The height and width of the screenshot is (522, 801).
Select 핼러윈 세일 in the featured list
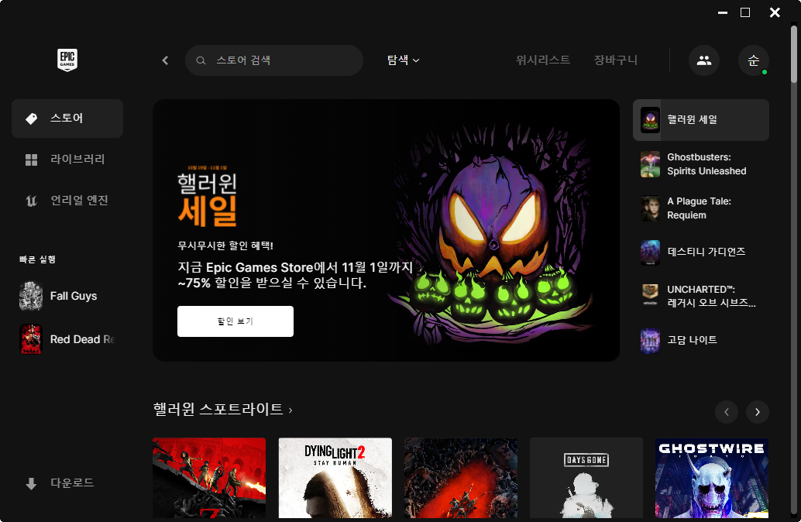coord(701,120)
